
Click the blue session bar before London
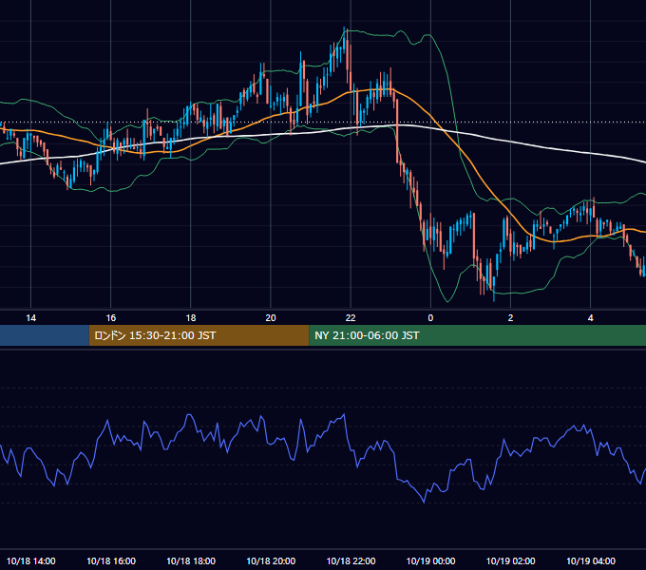[x=45, y=335]
